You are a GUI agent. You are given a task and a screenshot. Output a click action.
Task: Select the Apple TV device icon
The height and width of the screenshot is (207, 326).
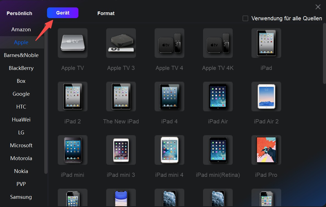pos(73,43)
